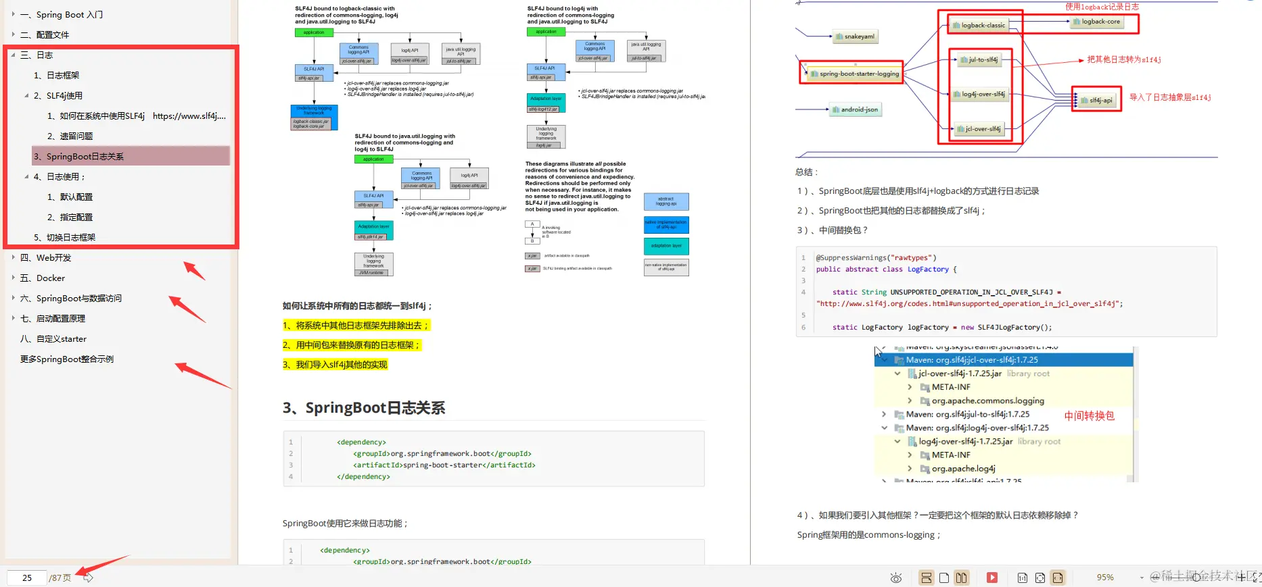Collapse the 三、日志 chapter
This screenshot has width=1262, height=587.
[x=13, y=55]
